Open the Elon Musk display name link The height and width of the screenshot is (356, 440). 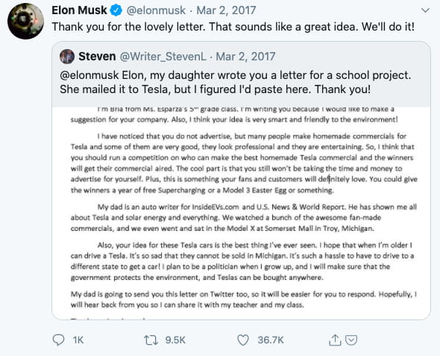[79, 10]
